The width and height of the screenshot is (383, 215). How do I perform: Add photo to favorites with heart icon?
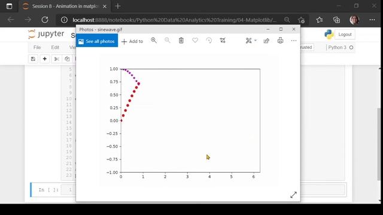[195, 41]
